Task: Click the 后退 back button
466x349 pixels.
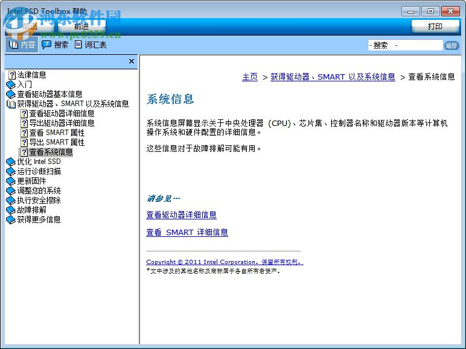Action: point(30,27)
